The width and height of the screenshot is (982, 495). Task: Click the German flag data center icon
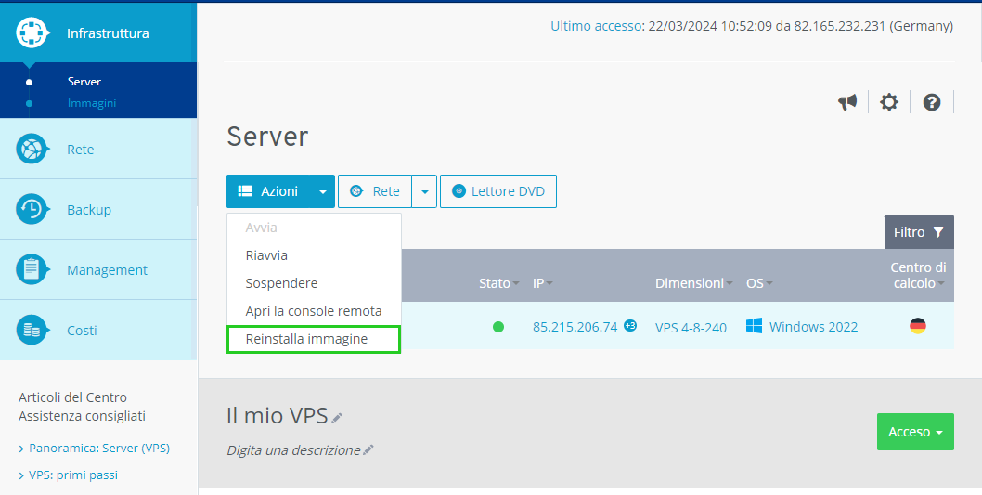pyautogui.click(x=918, y=326)
